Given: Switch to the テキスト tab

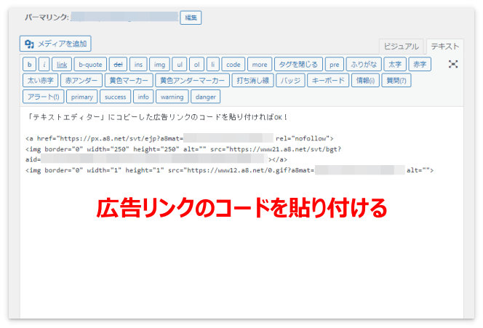Looking at the screenshot, I should point(444,47).
